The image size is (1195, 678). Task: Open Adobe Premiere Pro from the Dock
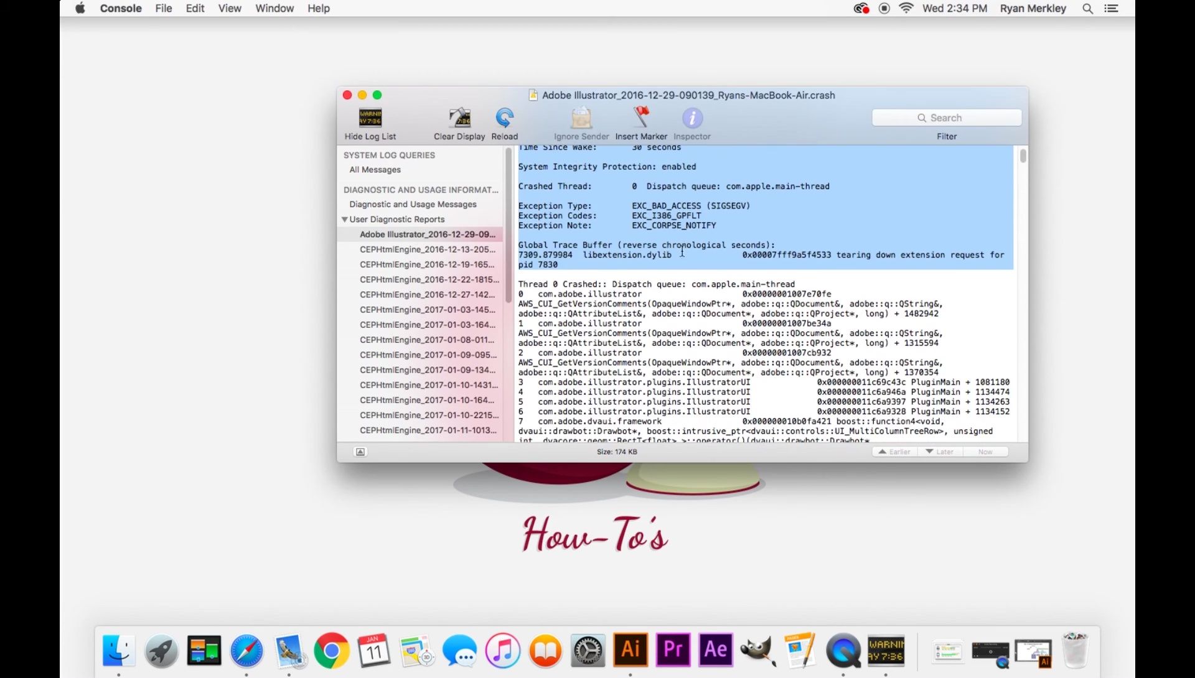coord(673,650)
